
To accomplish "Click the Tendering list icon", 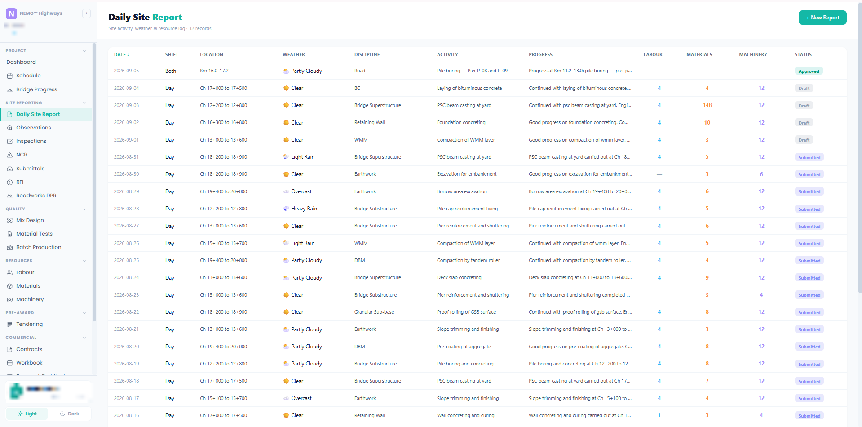I will [x=10, y=325].
